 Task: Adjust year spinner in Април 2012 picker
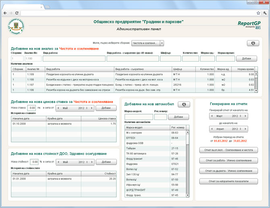(241, 129)
